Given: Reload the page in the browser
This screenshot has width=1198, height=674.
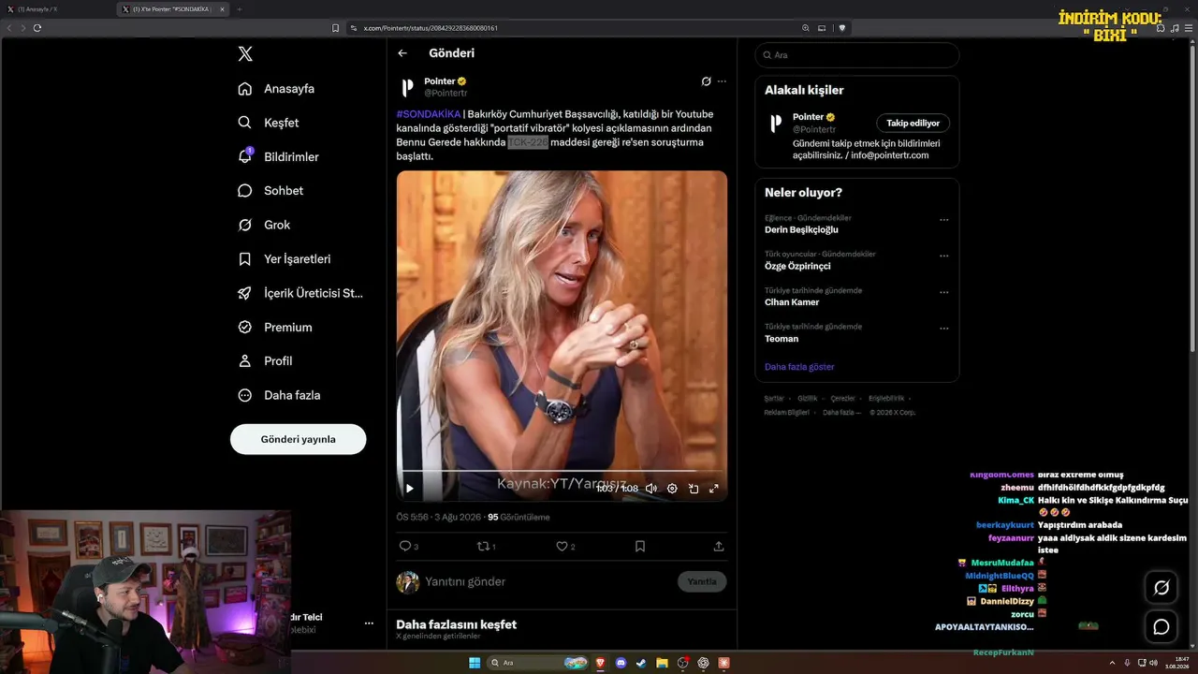Looking at the screenshot, I should click(37, 28).
